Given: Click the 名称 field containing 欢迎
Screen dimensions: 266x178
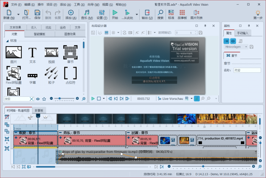Looking at the screenshot, I should click(x=247, y=70).
